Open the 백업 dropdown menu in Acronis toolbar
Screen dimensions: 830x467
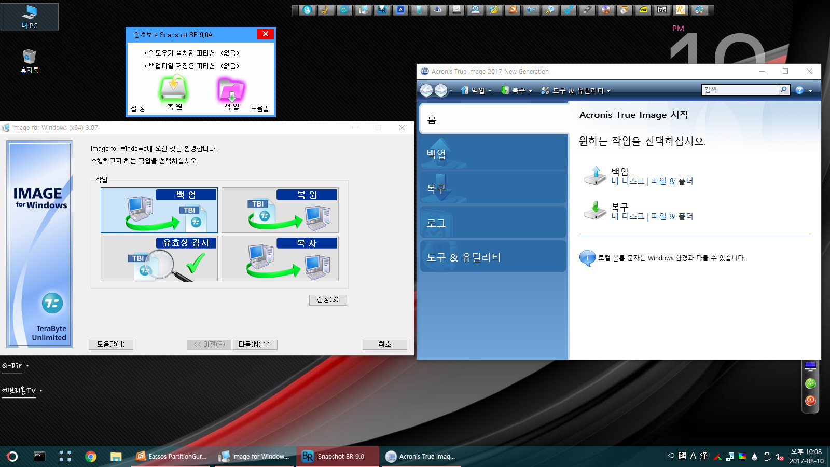476,90
